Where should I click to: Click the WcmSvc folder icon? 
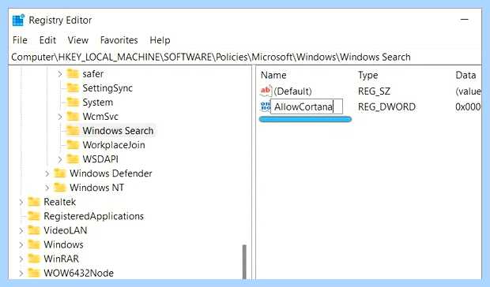73,117
